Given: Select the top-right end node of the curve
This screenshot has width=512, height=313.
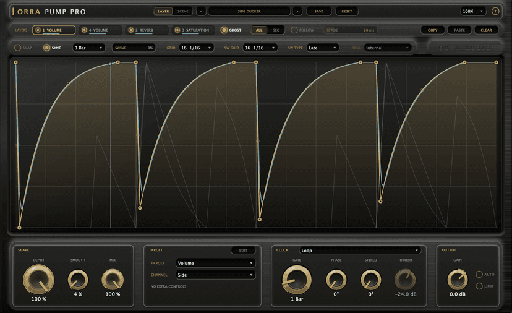Looking at the screenshot, I should (496, 62).
